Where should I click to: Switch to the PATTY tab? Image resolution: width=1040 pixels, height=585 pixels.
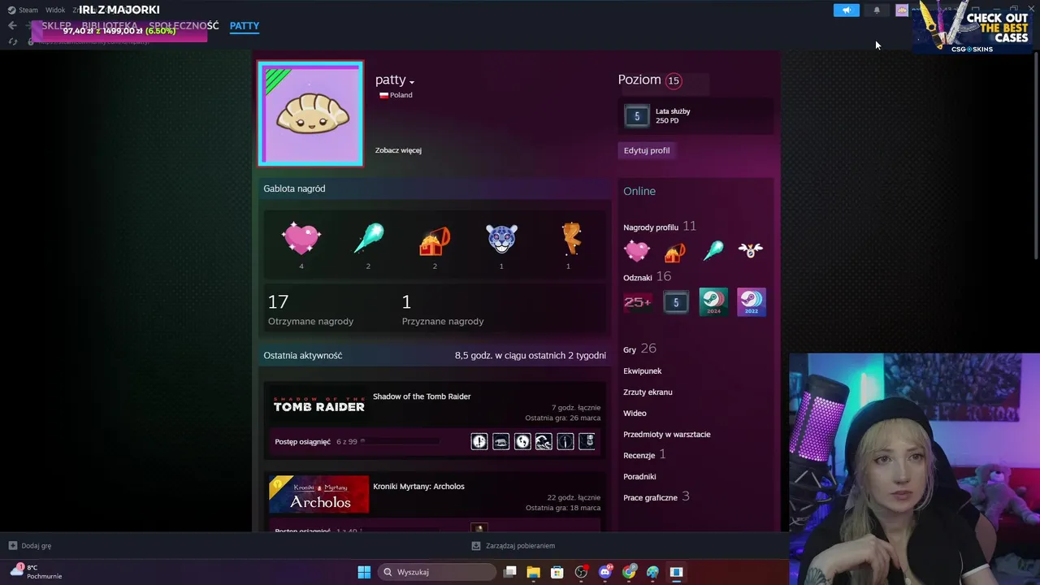245,26
